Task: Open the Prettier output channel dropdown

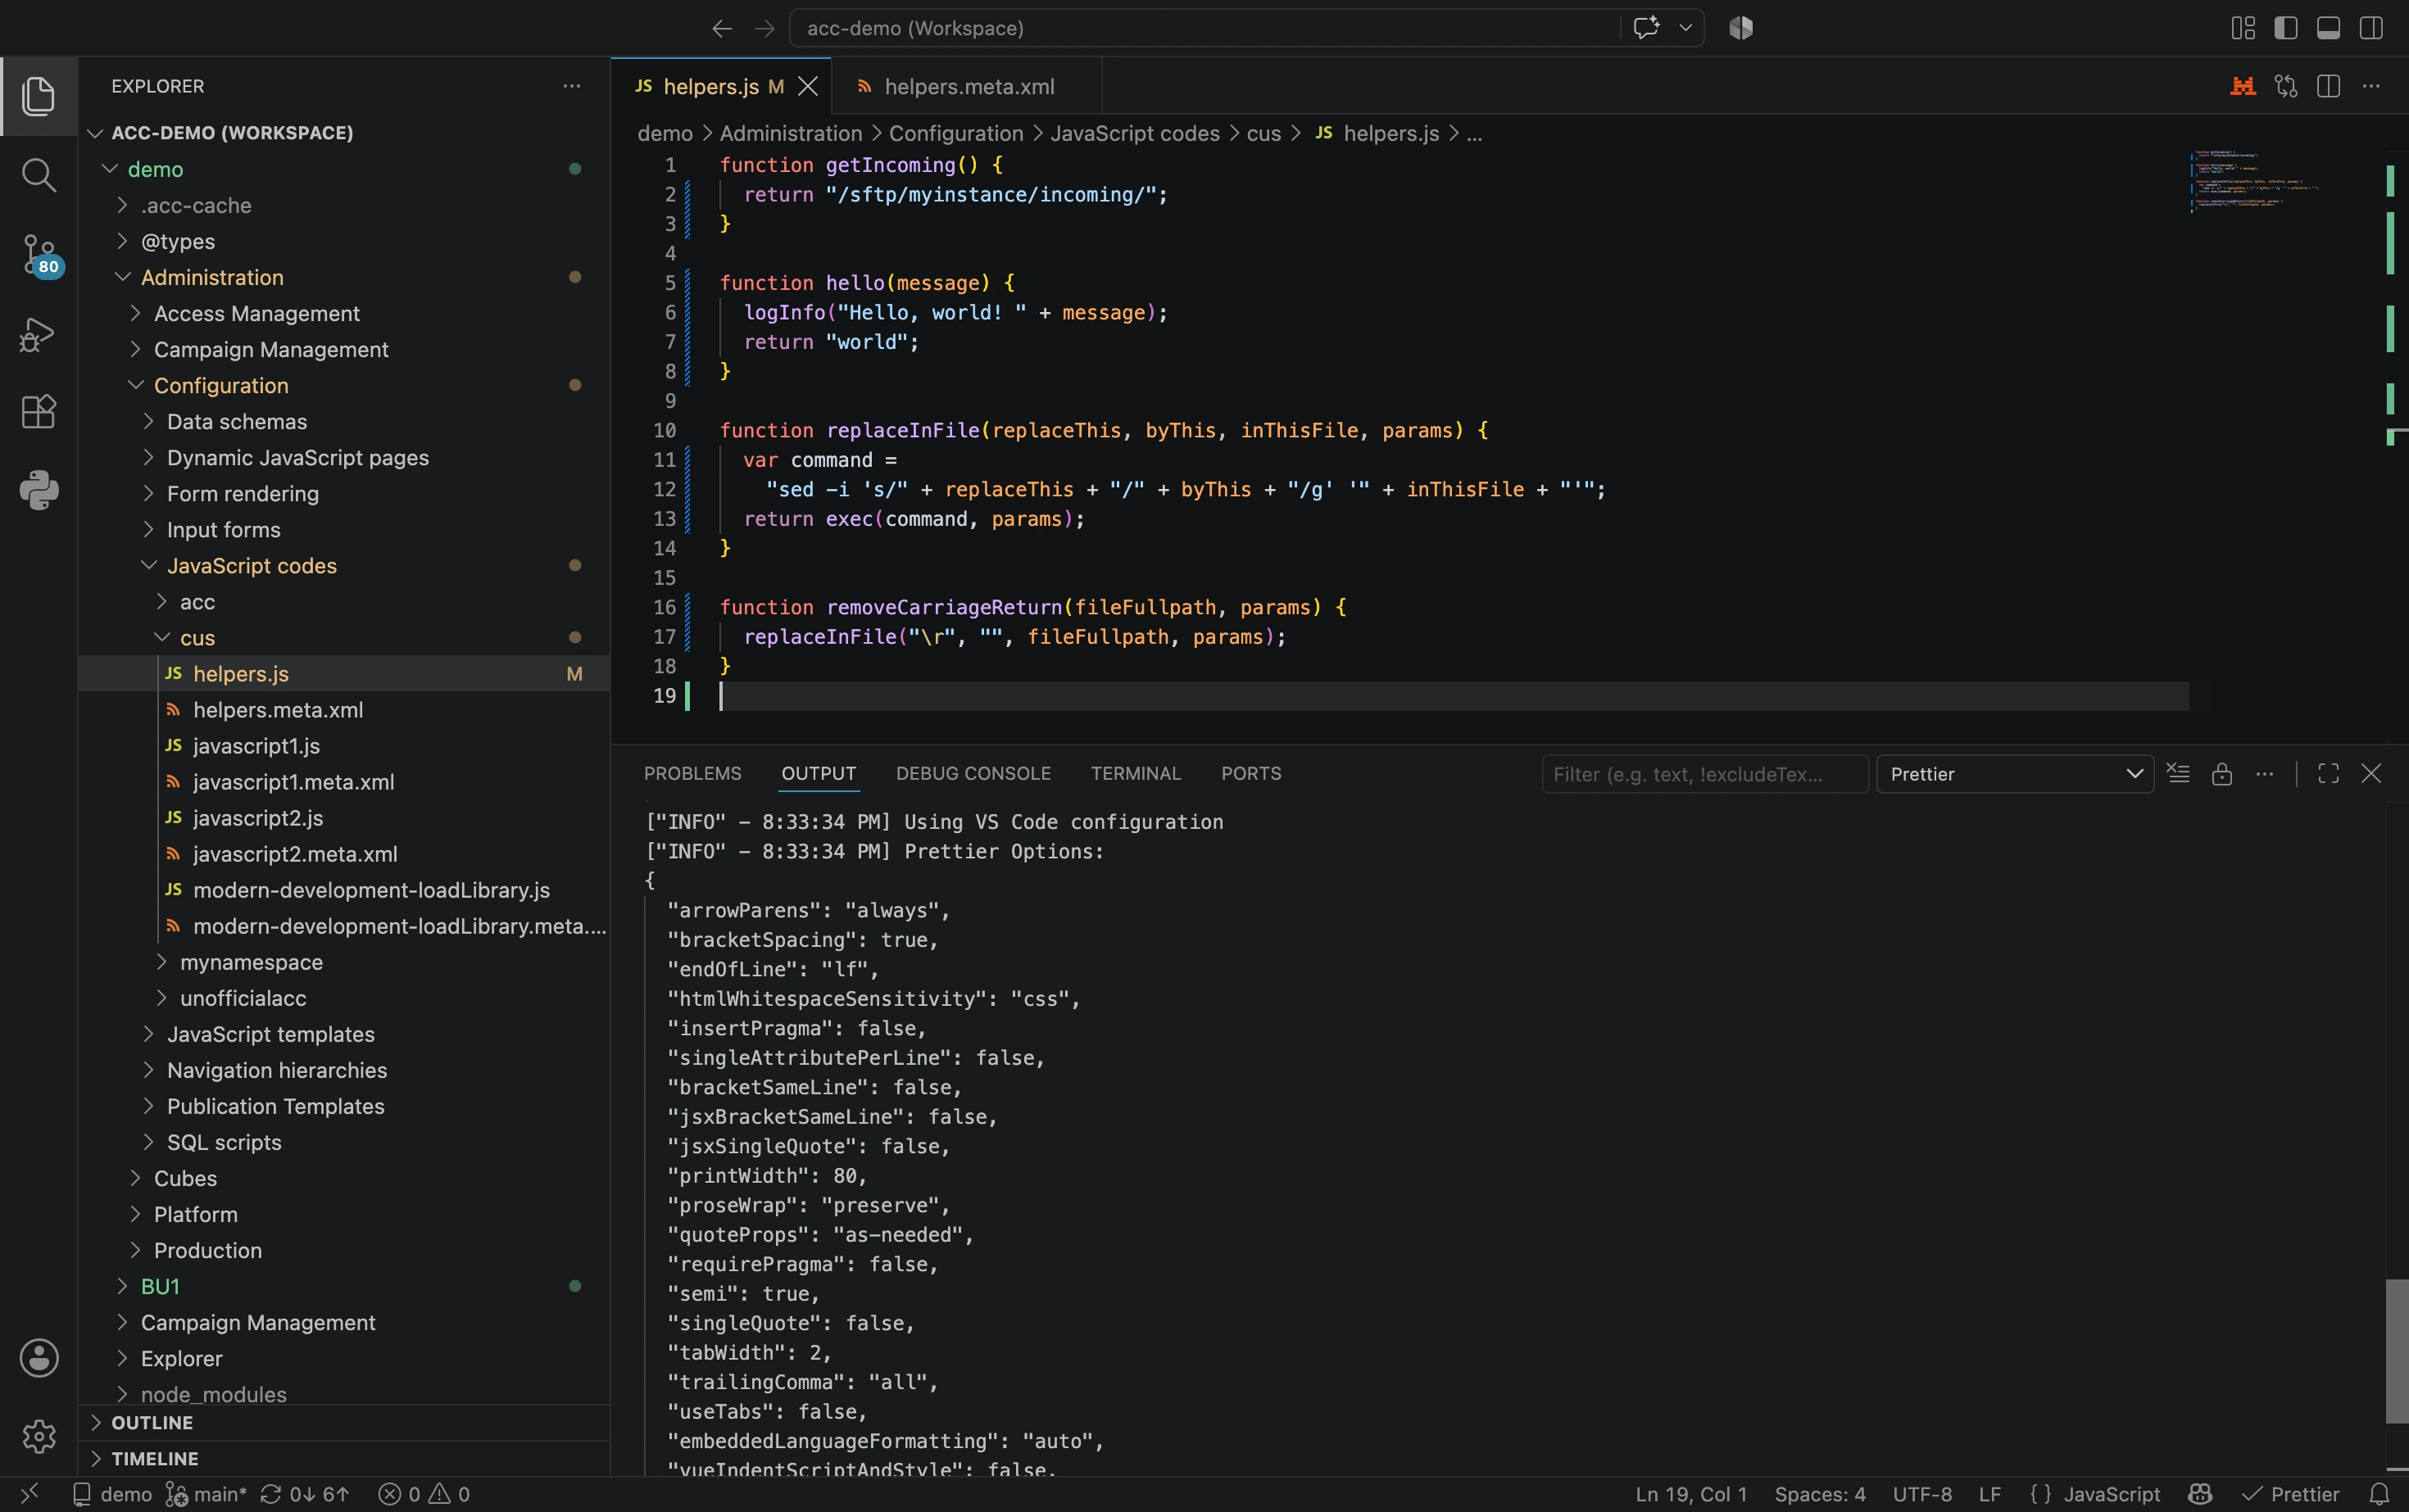Action: click(2015, 774)
